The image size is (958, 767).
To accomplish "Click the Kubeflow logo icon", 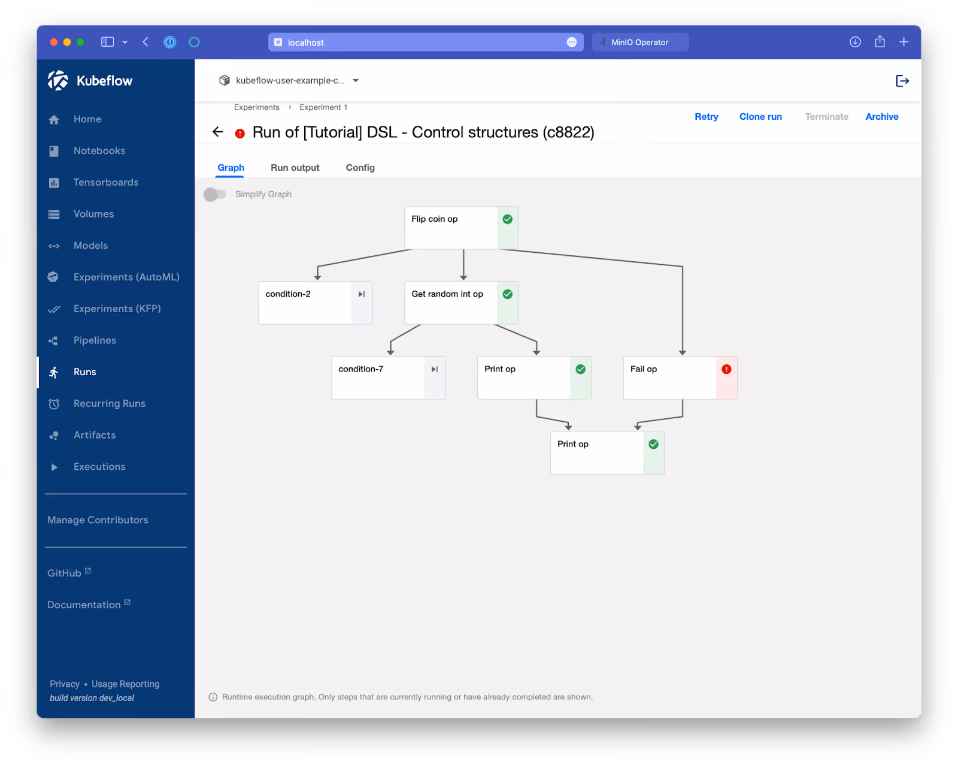I will [58, 80].
